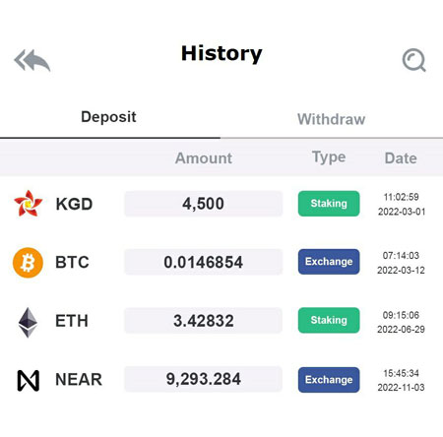Click the Bitcoin logo icon
The image size is (443, 437).
(28, 263)
